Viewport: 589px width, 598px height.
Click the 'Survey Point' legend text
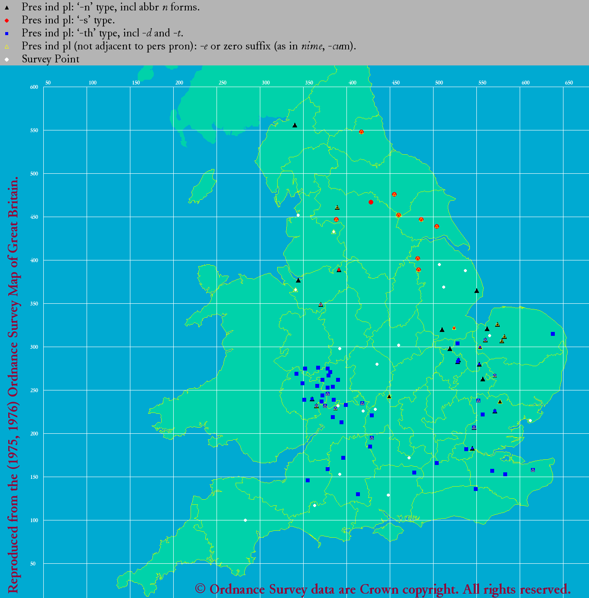click(51, 59)
